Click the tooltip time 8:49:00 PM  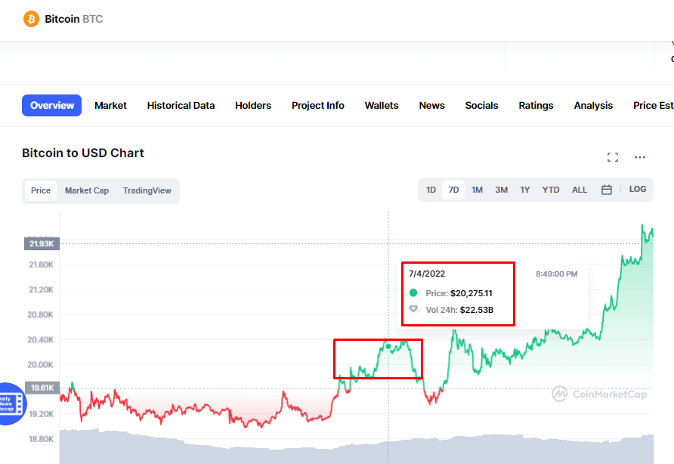coord(556,274)
